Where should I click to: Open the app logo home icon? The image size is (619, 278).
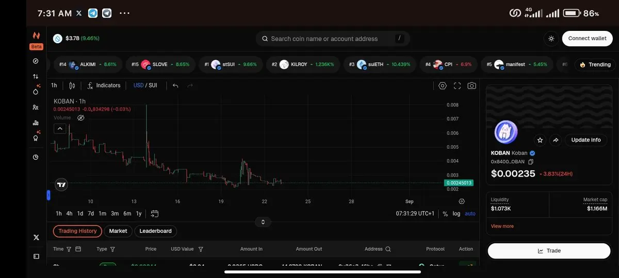tap(36, 36)
